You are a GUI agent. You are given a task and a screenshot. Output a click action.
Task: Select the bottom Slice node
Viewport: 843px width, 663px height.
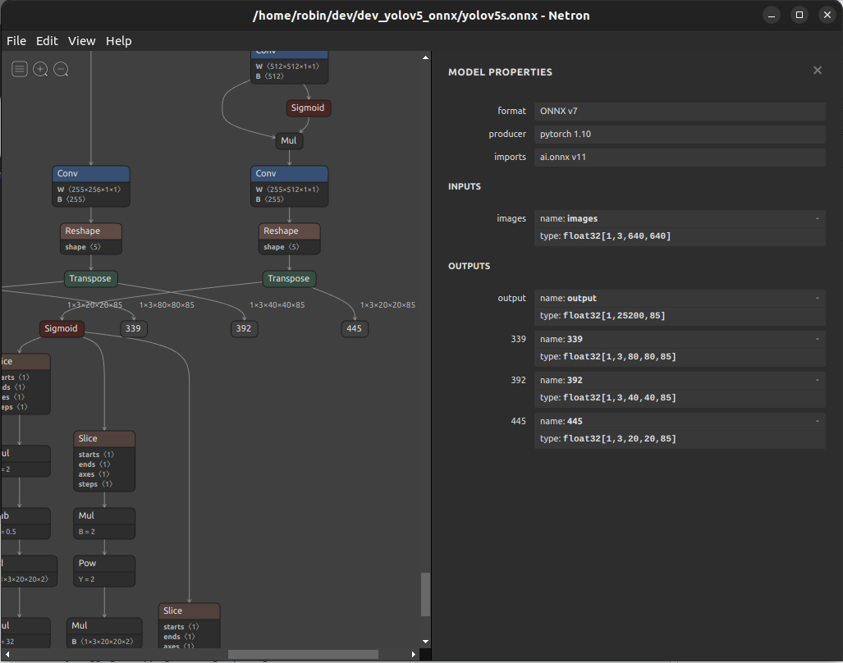(x=190, y=625)
